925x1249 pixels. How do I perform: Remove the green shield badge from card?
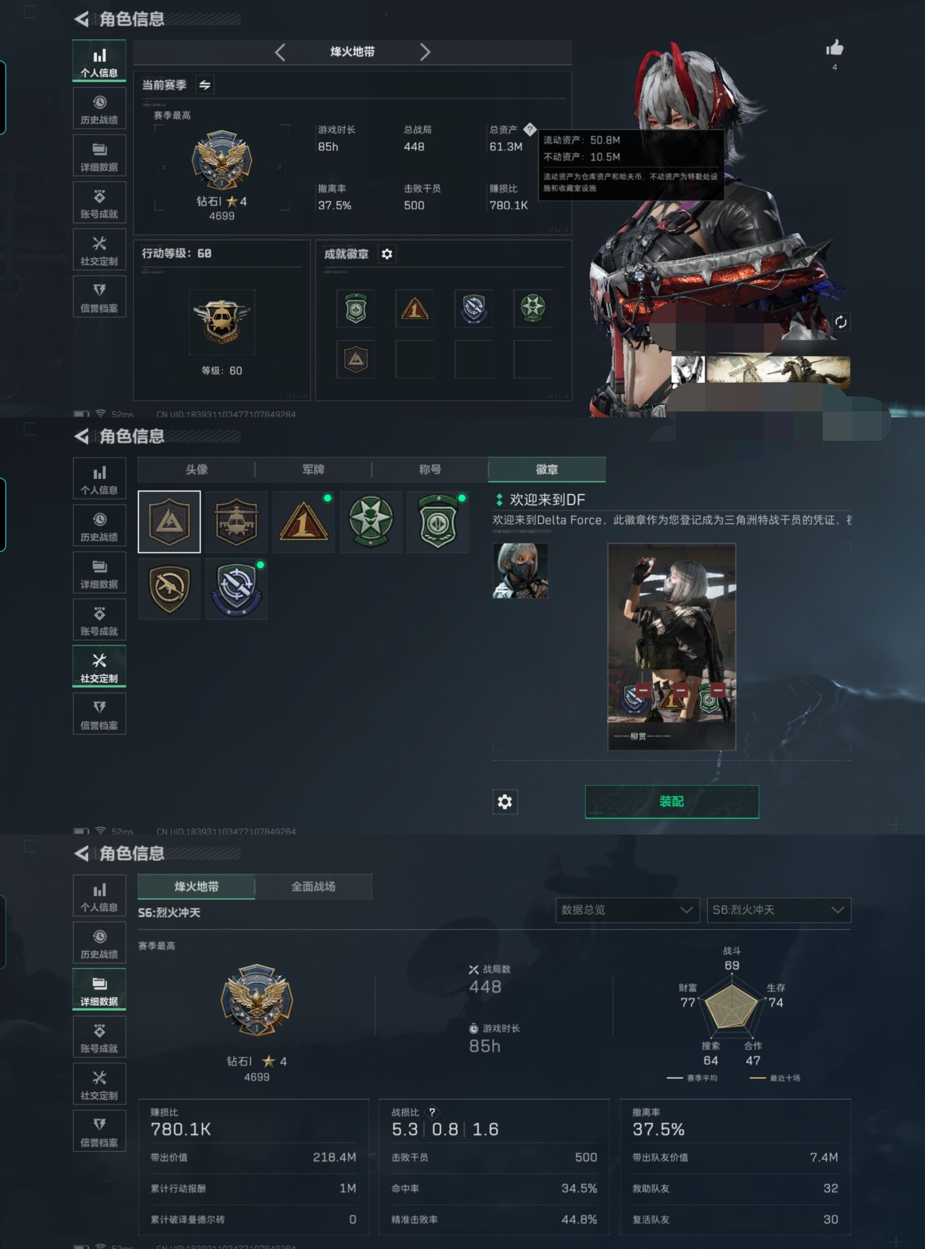[x=719, y=690]
